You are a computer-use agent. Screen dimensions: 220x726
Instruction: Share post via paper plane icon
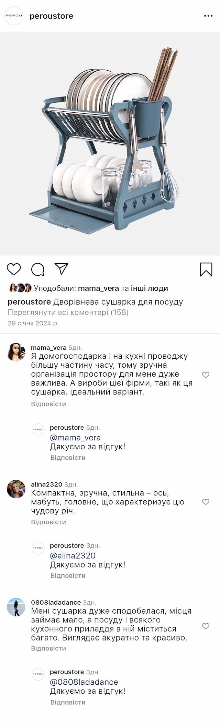[62, 269]
